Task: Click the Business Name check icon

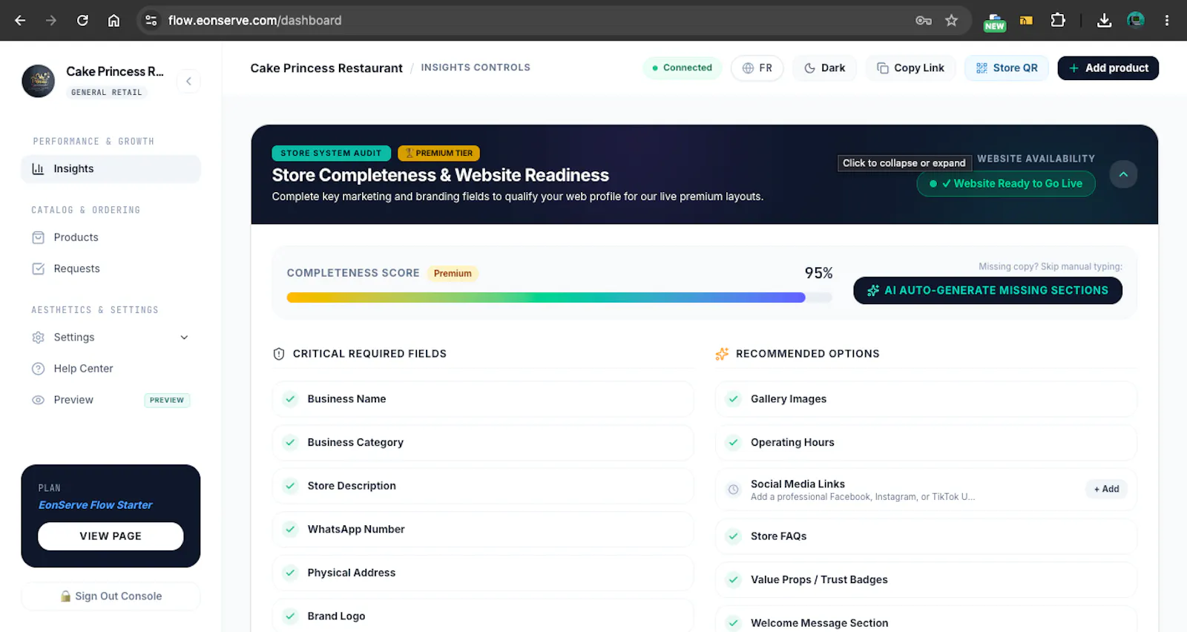Action: pos(291,399)
